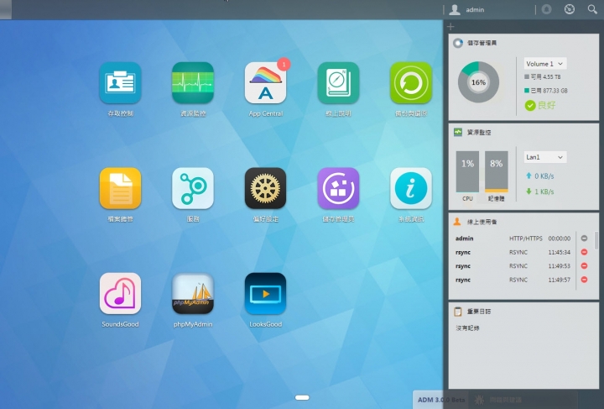The height and width of the screenshot is (409, 604).
Task: Click the 16% storage usage donut chart
Action: coord(478,82)
